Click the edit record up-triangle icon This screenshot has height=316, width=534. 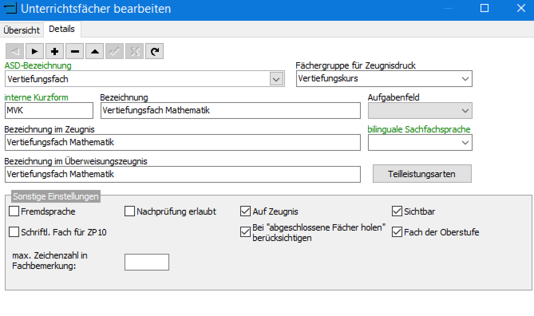pyautogui.click(x=95, y=51)
